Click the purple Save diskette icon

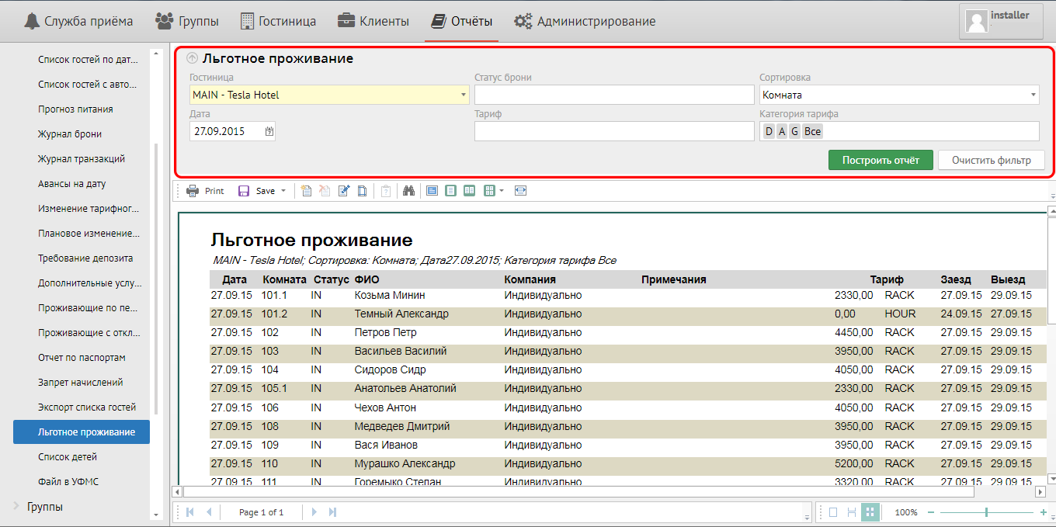click(244, 191)
